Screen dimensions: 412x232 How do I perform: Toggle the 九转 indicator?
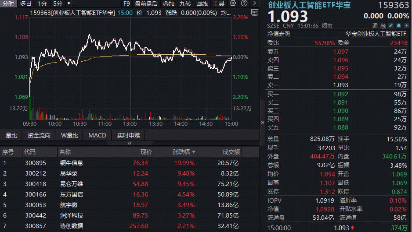pos(185,4)
